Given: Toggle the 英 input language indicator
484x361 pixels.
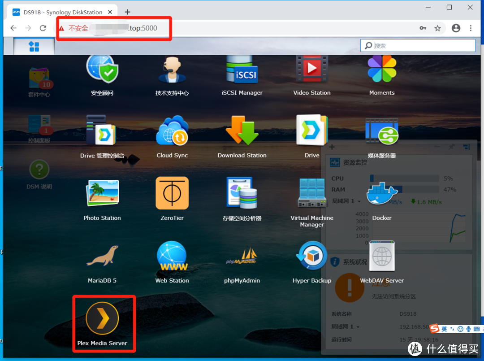Looking at the screenshot, I should pyautogui.click(x=444, y=329).
